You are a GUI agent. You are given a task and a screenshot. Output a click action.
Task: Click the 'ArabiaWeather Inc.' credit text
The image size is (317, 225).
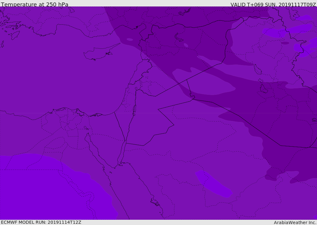(295, 223)
